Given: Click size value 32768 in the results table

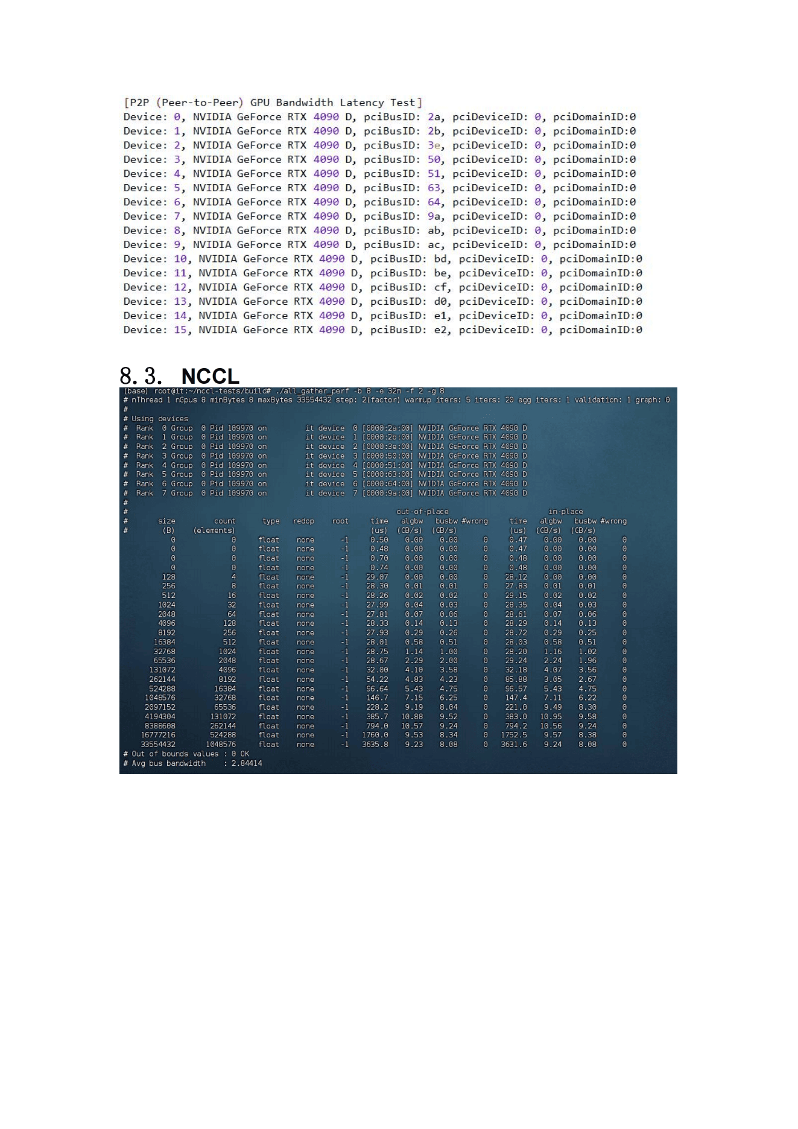Looking at the screenshot, I should click(x=164, y=652).
